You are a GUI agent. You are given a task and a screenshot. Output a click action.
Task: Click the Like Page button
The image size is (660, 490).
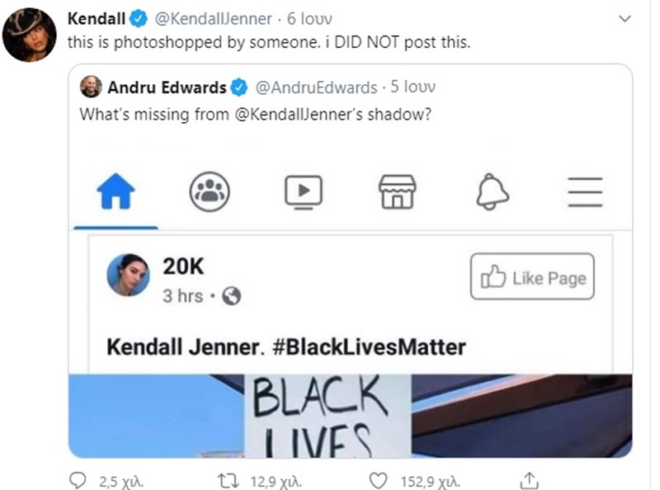[532, 278]
